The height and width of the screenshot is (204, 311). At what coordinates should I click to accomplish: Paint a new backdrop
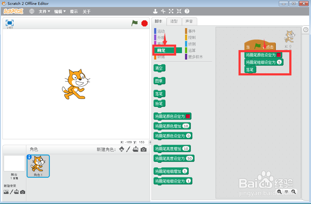12,192
